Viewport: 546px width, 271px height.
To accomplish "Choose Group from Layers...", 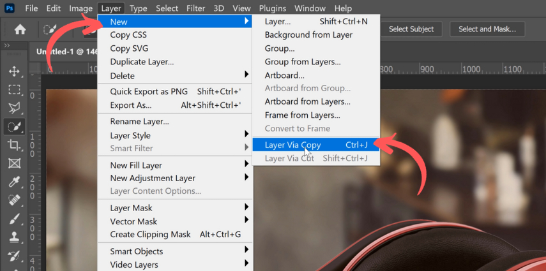I will coord(316,62).
